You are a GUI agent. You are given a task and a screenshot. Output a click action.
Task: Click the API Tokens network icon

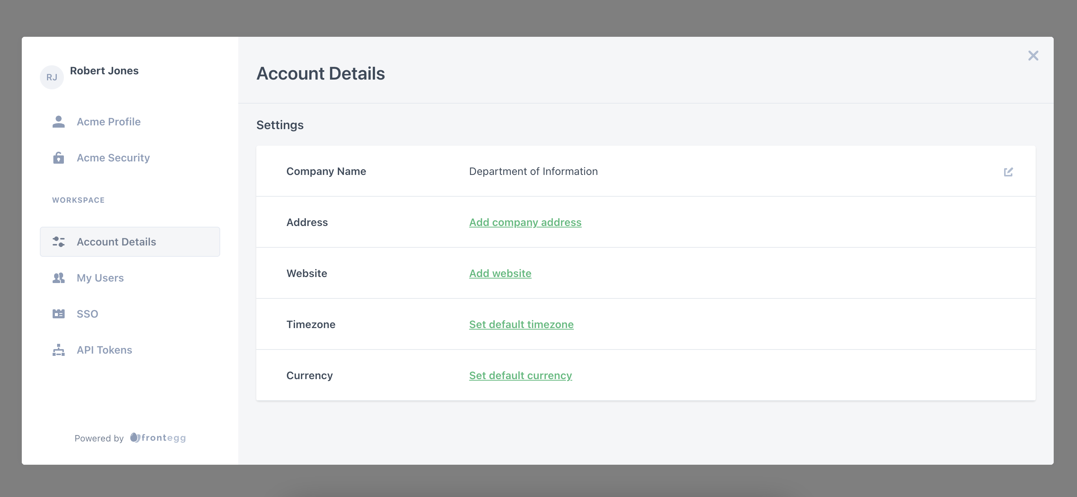pyautogui.click(x=59, y=350)
